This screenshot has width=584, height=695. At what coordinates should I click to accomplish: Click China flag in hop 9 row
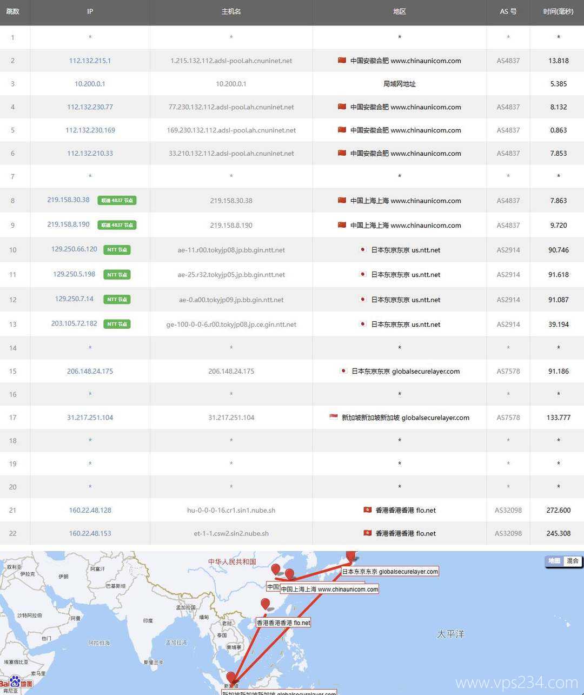click(342, 224)
